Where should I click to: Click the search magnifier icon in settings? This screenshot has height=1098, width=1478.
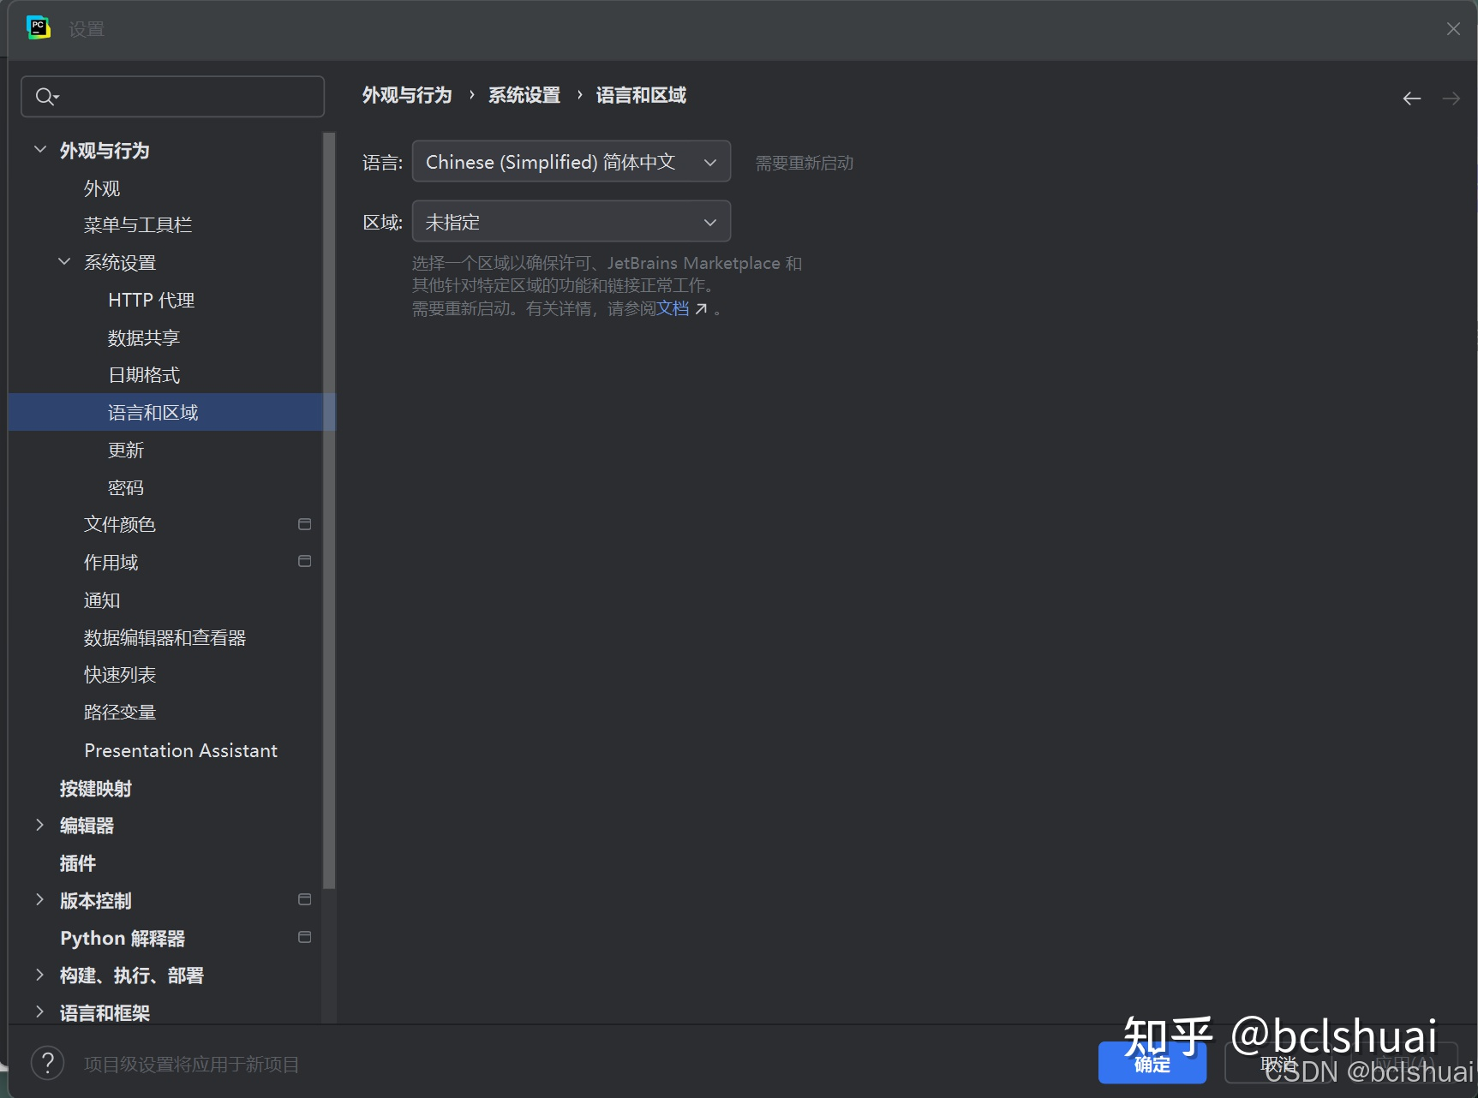point(46,97)
